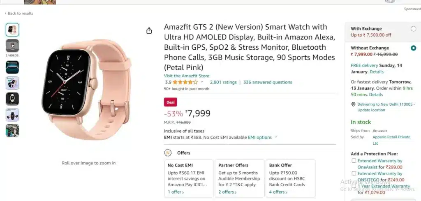Select the Without Exchange radio option
This screenshot has height=201, width=421.
coord(414,48)
